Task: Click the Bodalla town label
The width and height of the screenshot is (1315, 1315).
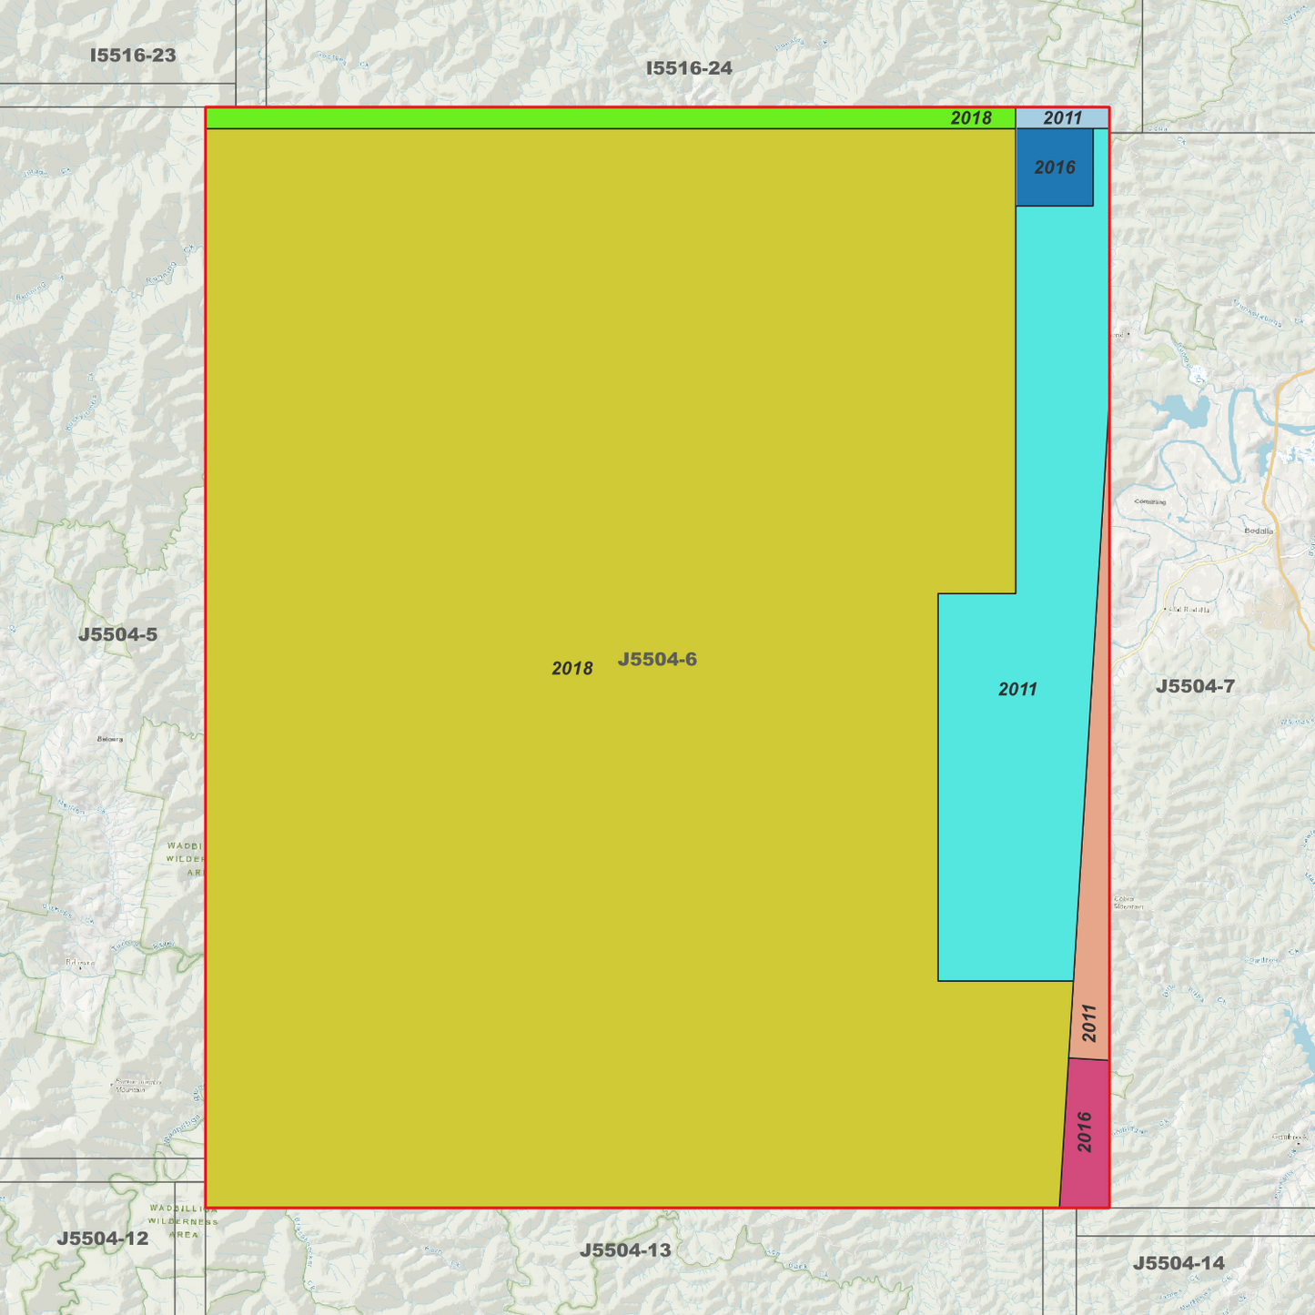Action: (1259, 531)
